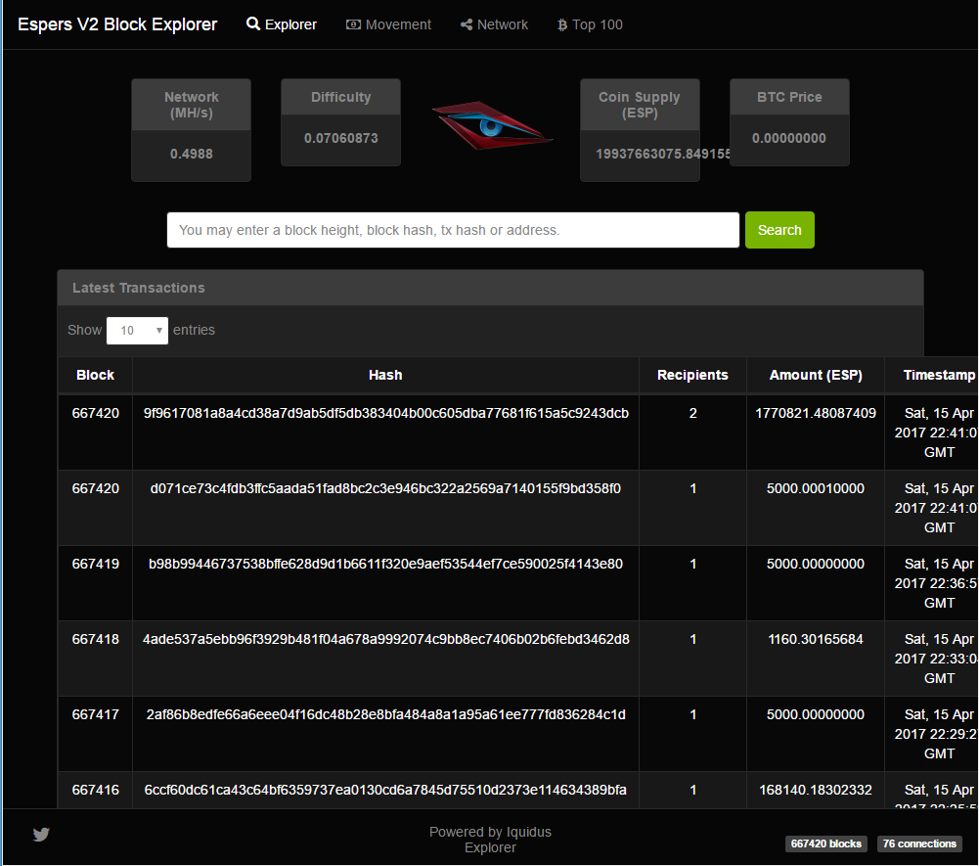Click the 667420 blocks status badge
Screen dimensions: 979x866
coord(826,843)
